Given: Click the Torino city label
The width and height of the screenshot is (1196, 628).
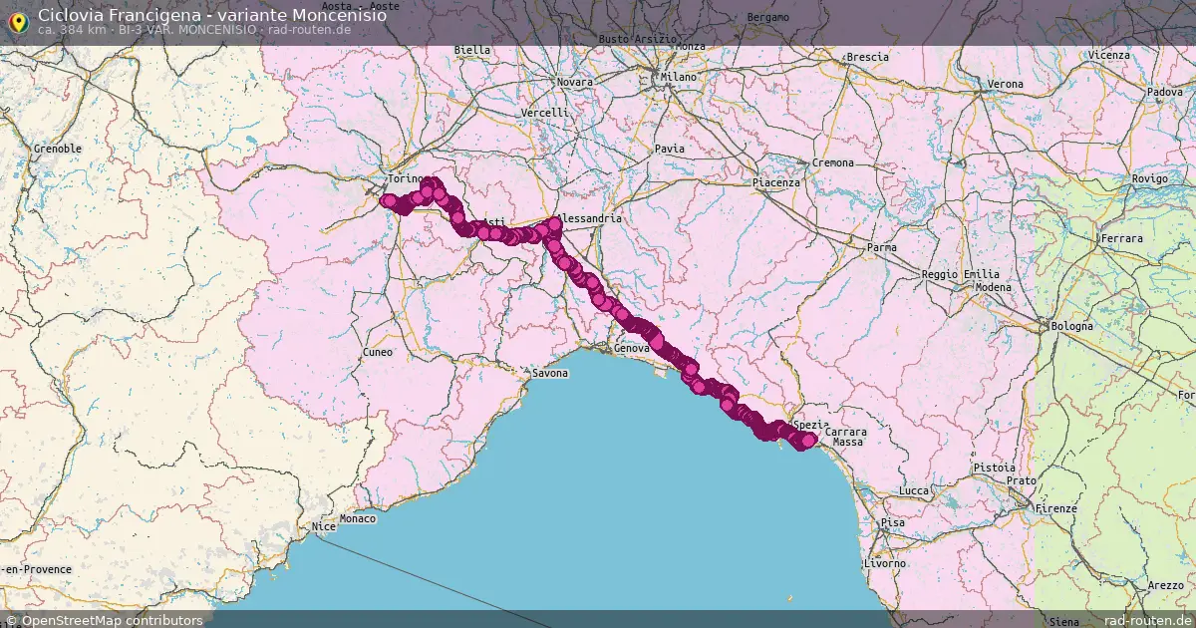Looking at the screenshot, I should tap(405, 178).
